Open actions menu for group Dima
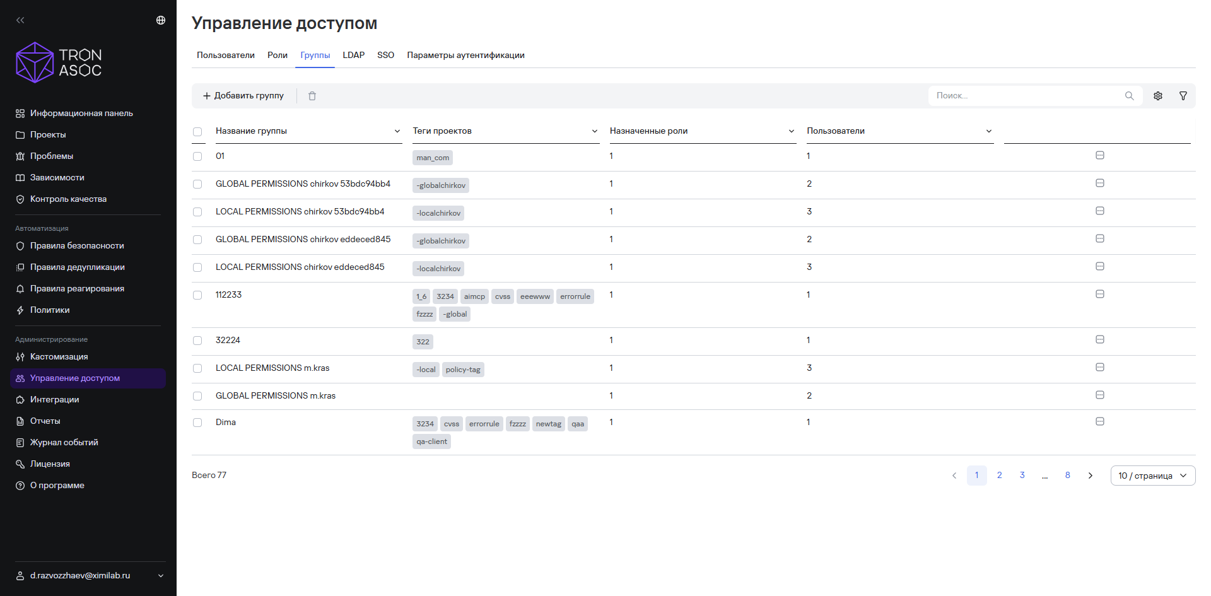The image size is (1211, 596). (1100, 421)
